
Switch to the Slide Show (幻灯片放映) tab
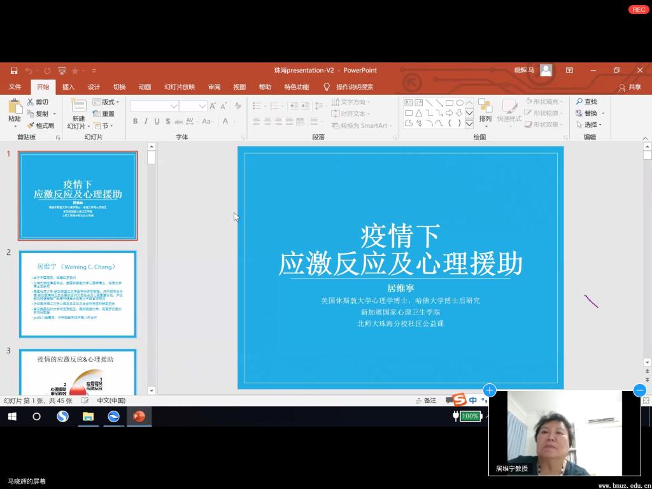tap(179, 87)
